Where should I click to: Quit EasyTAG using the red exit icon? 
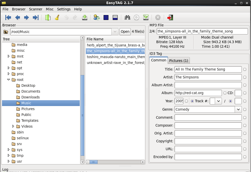click(x=170, y=18)
